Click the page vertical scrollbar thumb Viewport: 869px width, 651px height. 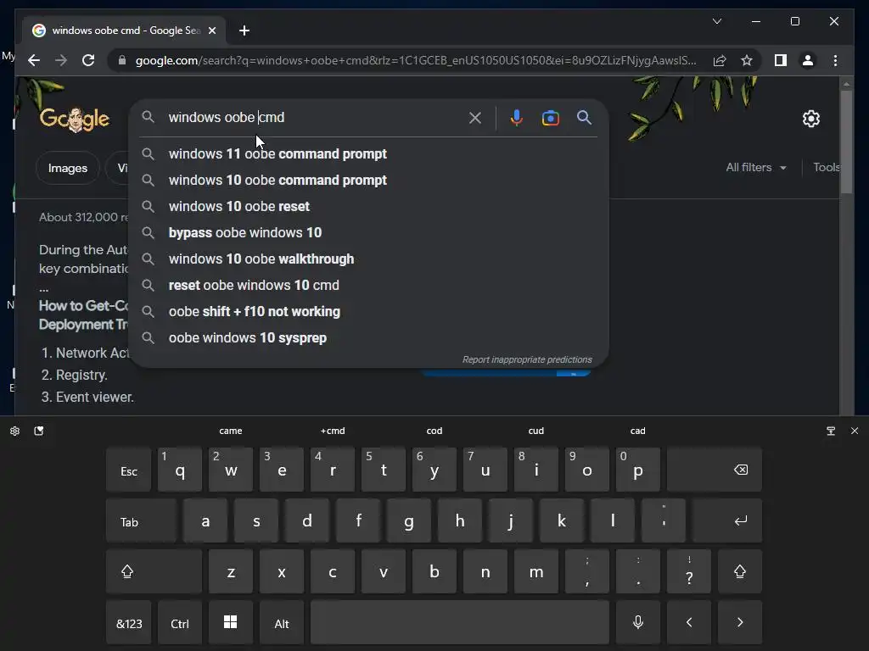(846, 142)
